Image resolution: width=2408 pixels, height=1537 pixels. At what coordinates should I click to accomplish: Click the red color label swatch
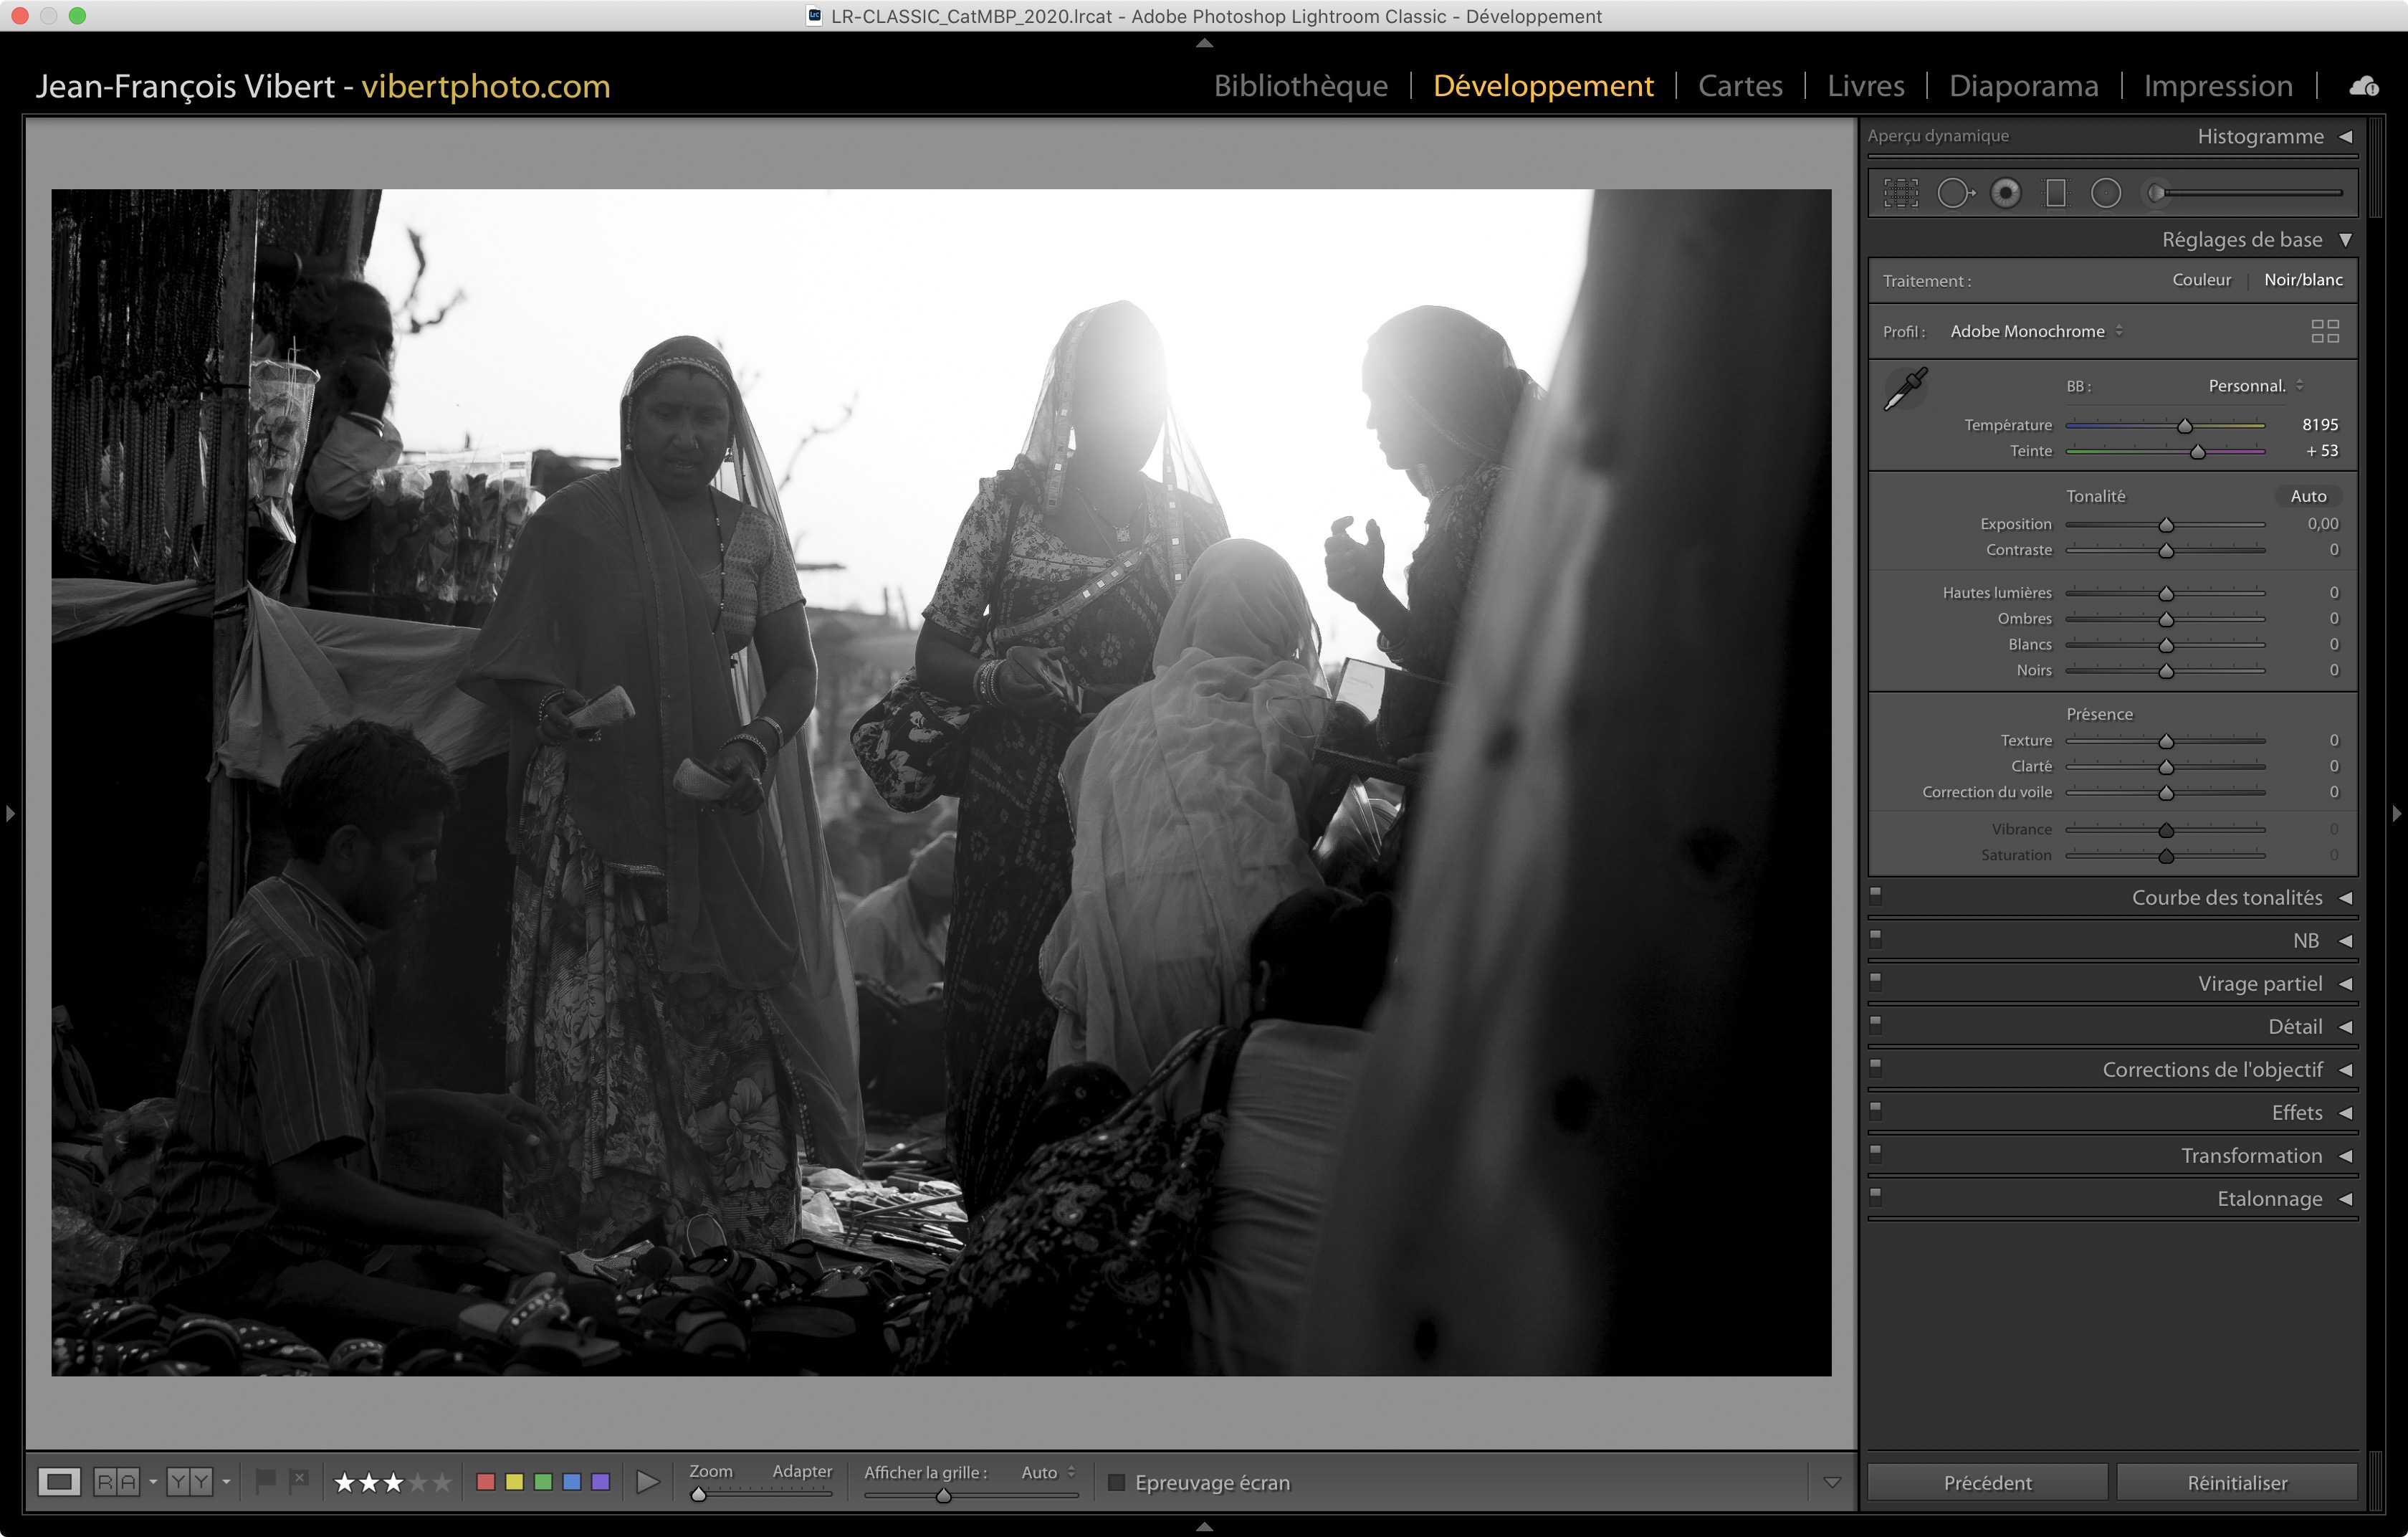point(486,1481)
